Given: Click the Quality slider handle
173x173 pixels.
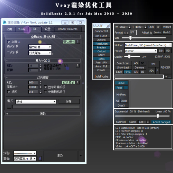Looking at the screenshot, I should (129, 56).
